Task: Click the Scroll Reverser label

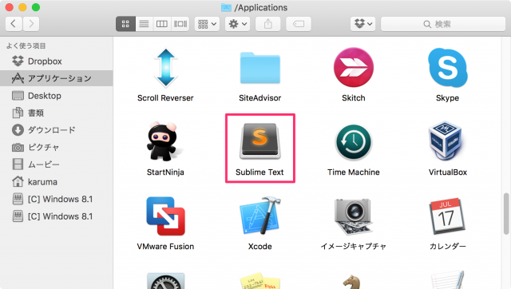Action: (165, 97)
